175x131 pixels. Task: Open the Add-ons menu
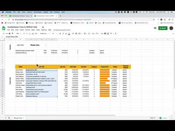point(44,30)
